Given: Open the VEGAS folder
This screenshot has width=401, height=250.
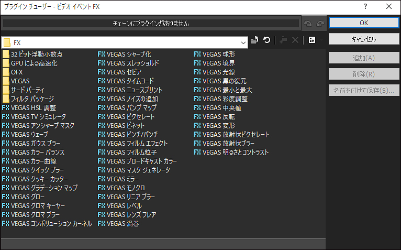Looking at the screenshot, I should [x=16, y=81].
